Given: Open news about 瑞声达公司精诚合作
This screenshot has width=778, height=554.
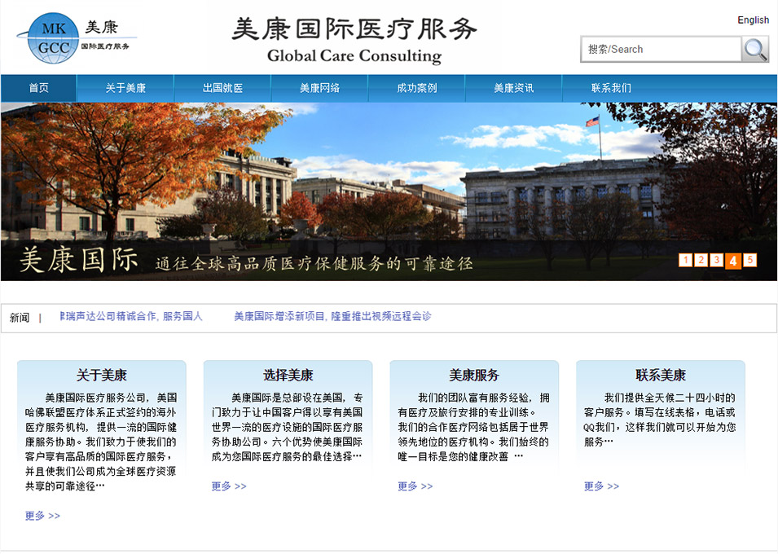Looking at the screenshot, I should (x=131, y=316).
